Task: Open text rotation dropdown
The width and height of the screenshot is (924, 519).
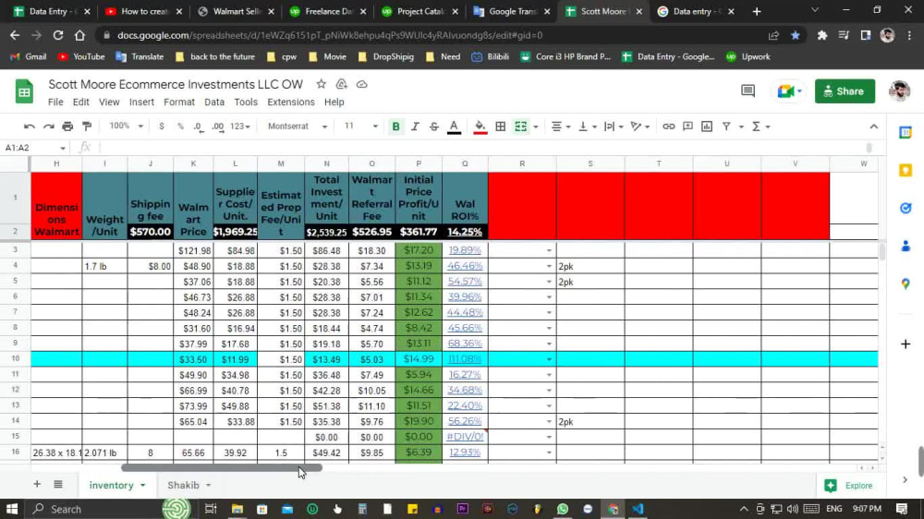Action: (640, 127)
